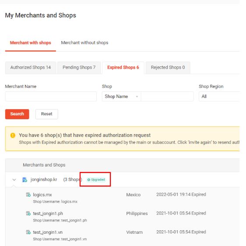Click the Mexico region cell
This screenshot has width=246, height=246.
click(x=134, y=195)
